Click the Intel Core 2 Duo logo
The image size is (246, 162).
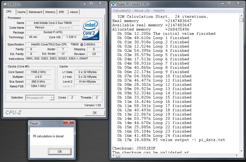[90, 30]
